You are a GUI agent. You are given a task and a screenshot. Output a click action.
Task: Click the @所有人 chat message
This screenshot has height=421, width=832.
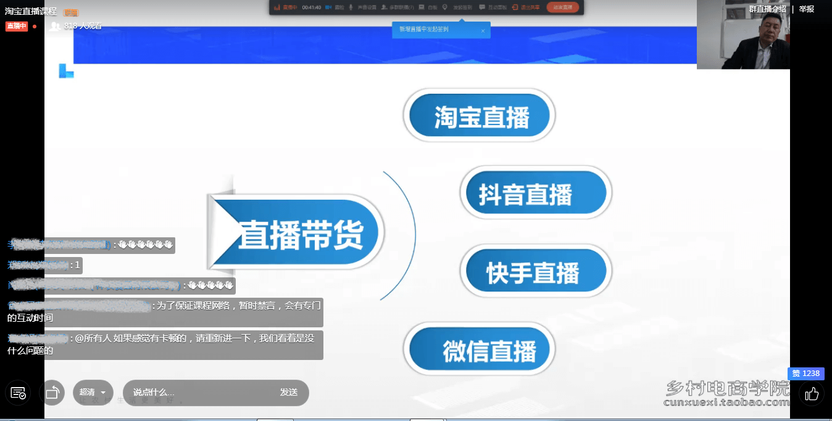[x=165, y=345]
